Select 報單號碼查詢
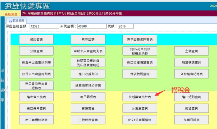217x129 pixels. point(191,62)
